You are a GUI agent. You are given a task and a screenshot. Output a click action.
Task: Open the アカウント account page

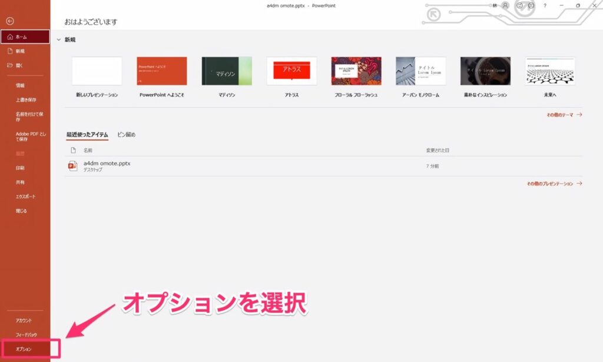click(25, 320)
